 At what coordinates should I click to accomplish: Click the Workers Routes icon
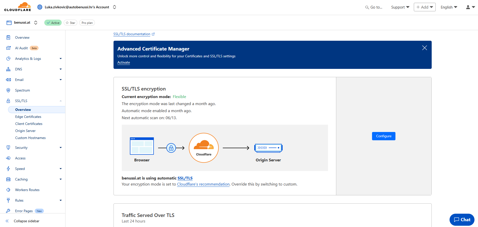tap(8, 190)
